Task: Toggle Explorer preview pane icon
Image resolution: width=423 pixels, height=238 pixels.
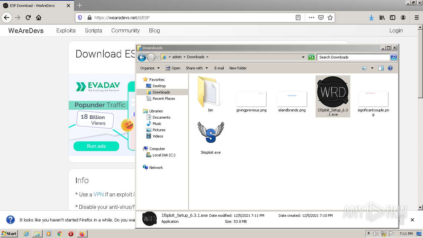Action: (381, 68)
